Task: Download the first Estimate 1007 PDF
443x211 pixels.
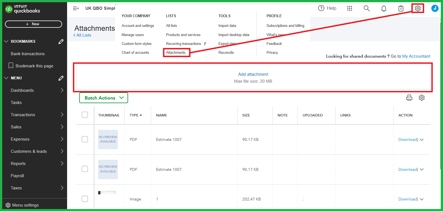Action: [408, 139]
